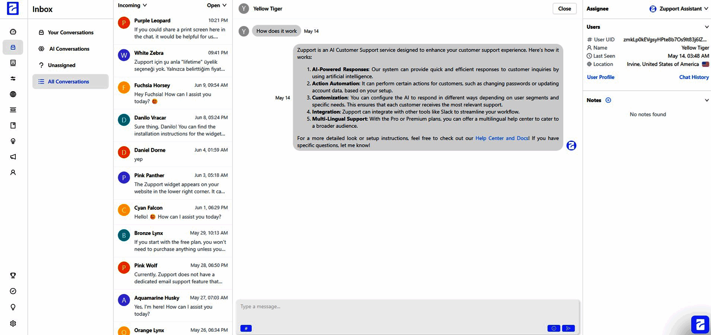This screenshot has height=335, width=711.
Task: Open the Open status filter dropdown
Action: pos(217,6)
